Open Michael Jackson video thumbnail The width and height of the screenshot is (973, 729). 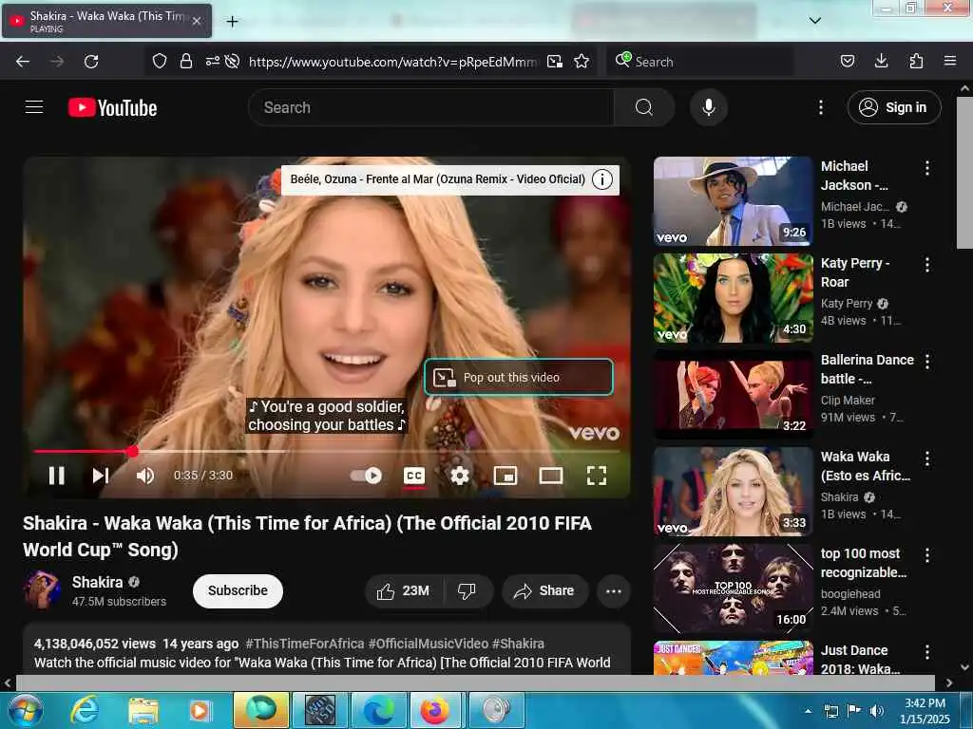pyautogui.click(x=733, y=201)
